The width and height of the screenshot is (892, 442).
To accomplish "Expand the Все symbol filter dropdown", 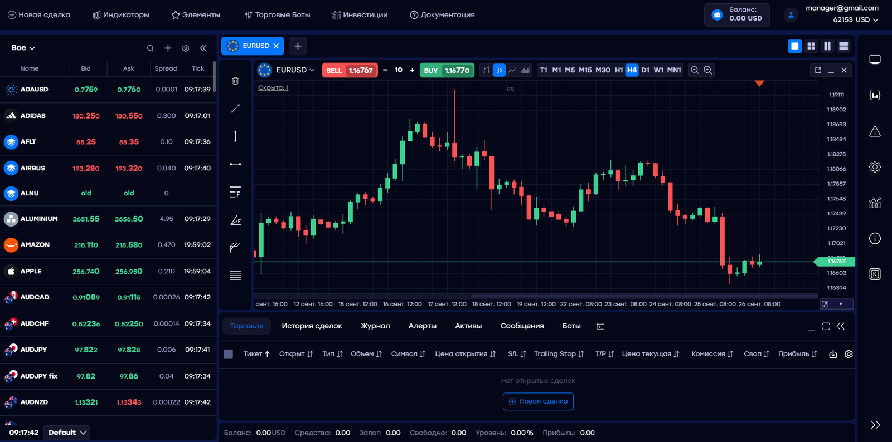I will tap(23, 48).
